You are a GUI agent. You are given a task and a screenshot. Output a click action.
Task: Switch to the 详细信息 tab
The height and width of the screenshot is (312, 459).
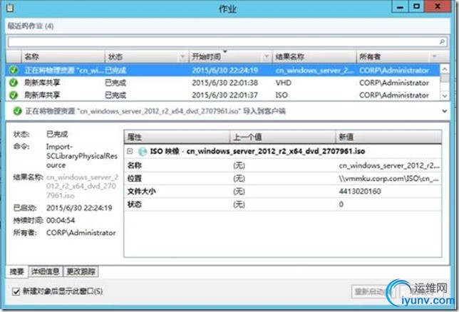pos(45,271)
